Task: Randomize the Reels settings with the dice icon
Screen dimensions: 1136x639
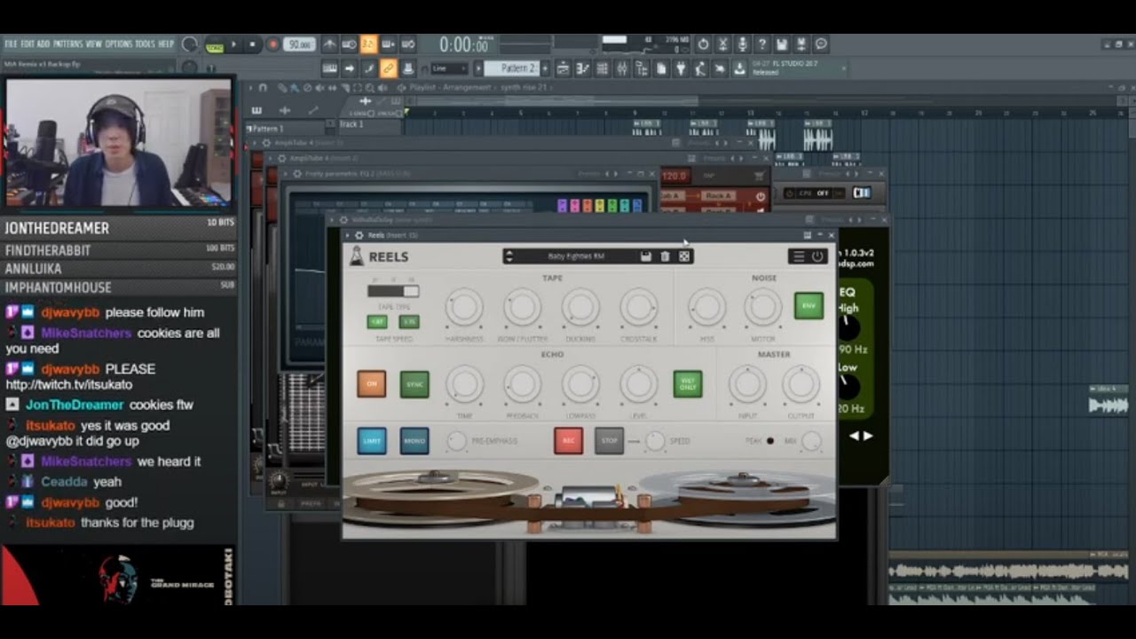Action: 684,256
